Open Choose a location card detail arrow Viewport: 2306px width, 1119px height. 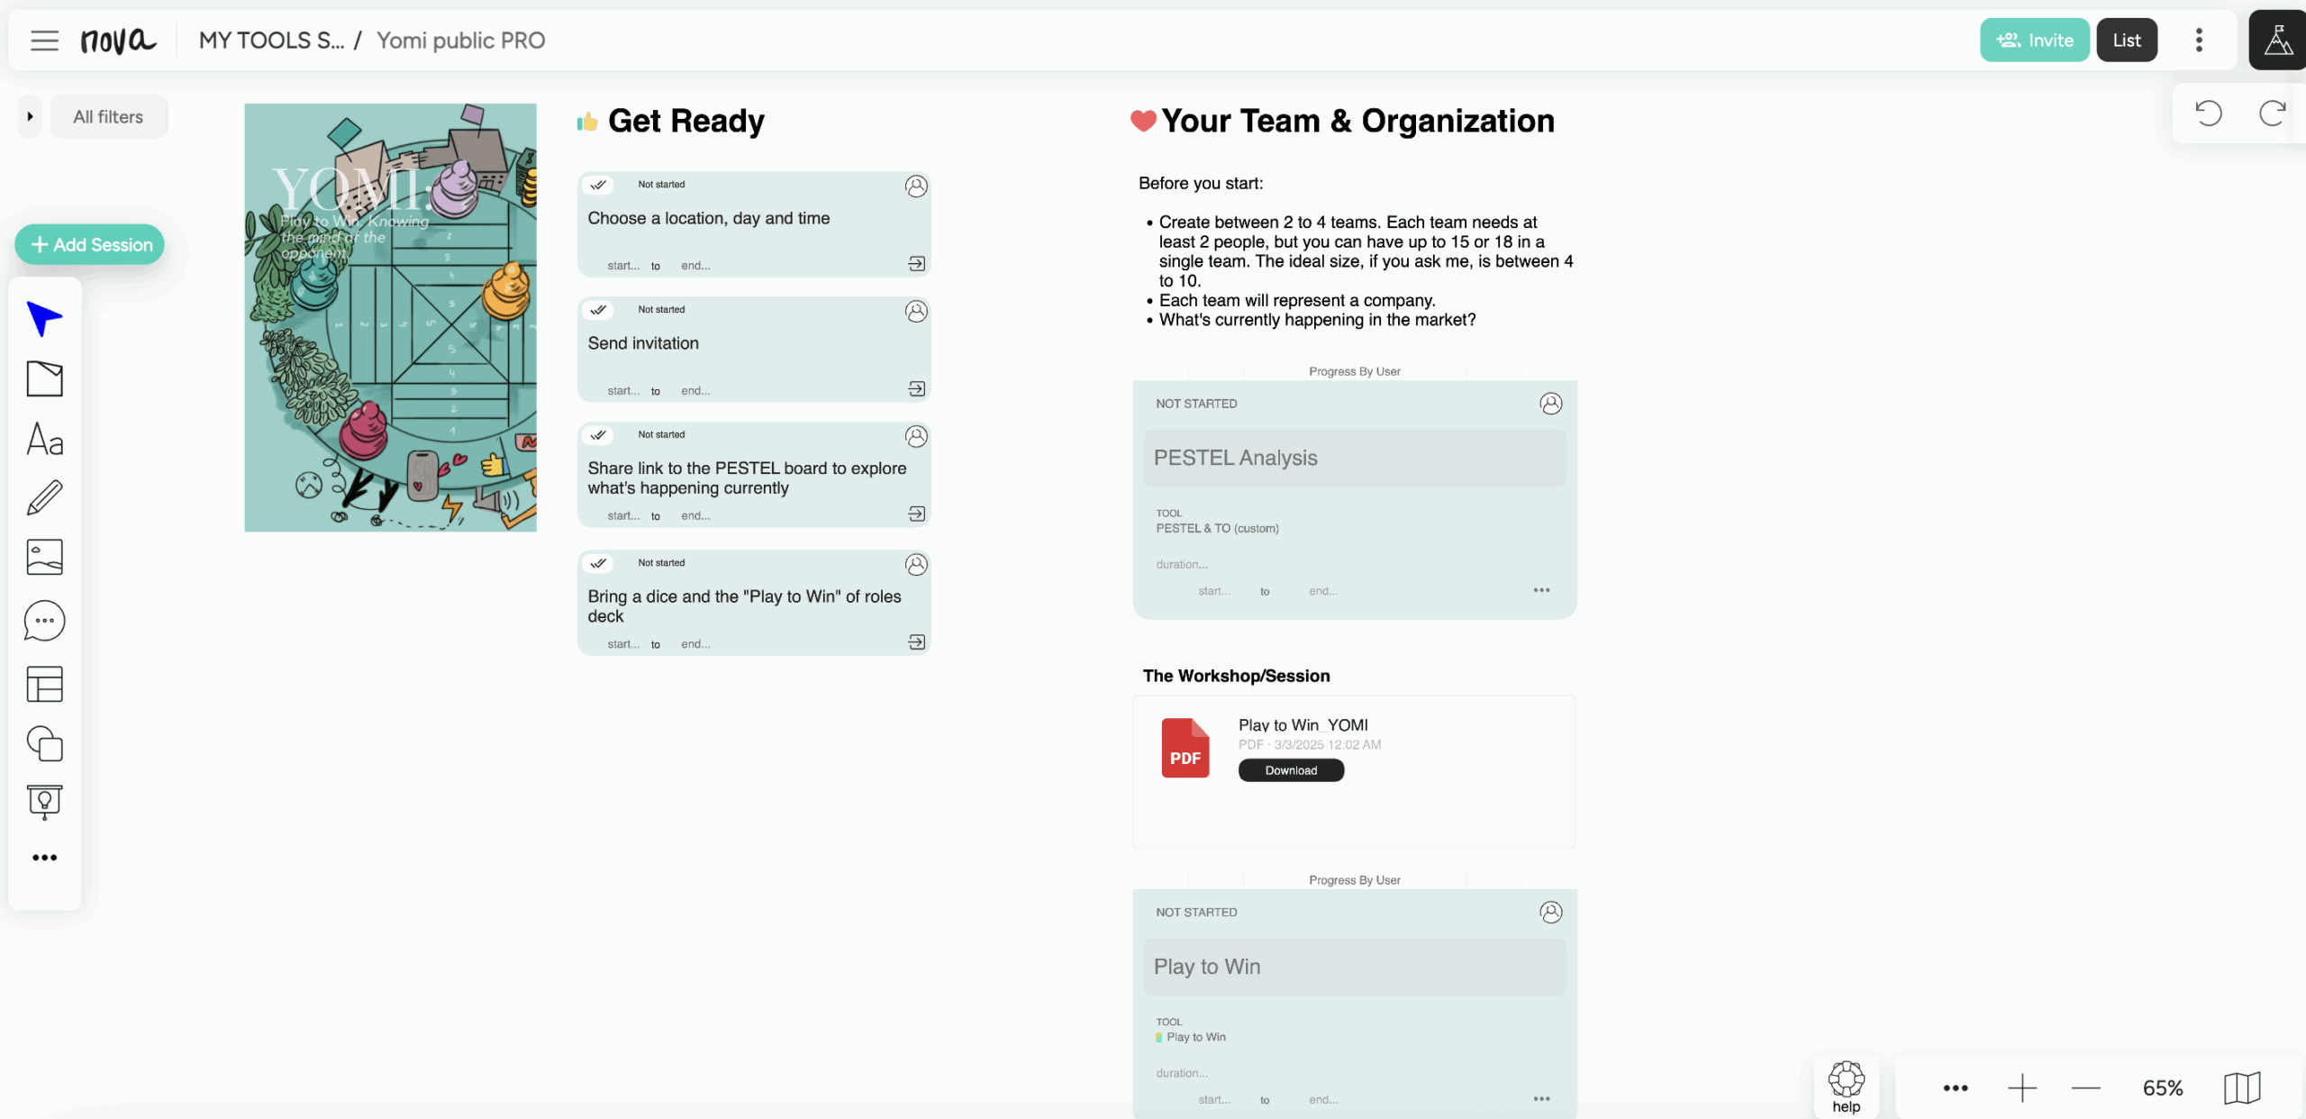point(916,264)
